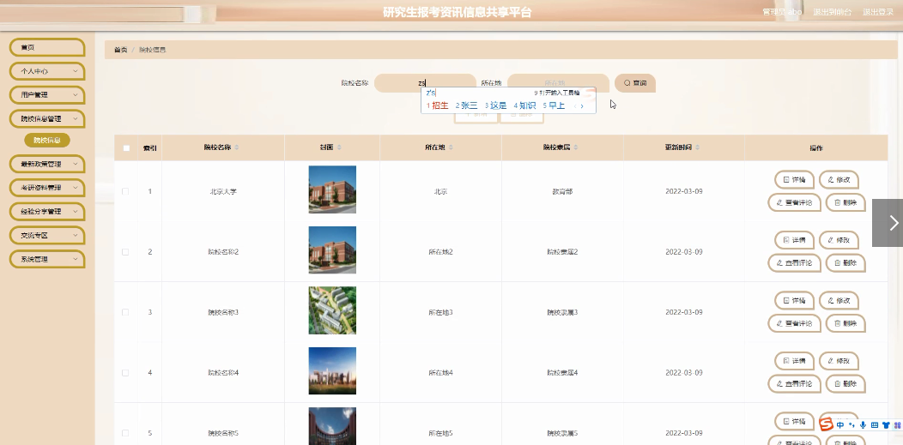This screenshot has width=903, height=445.
Task: Select the 院校信息 submenu item
Action: [47, 140]
